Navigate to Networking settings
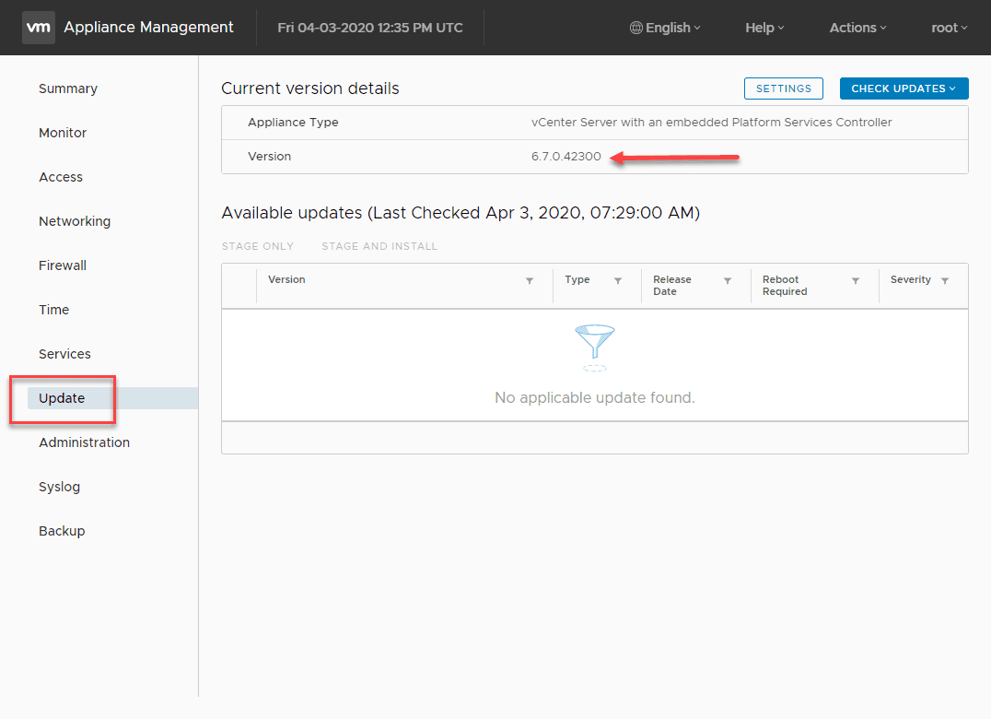991x719 pixels. click(75, 221)
